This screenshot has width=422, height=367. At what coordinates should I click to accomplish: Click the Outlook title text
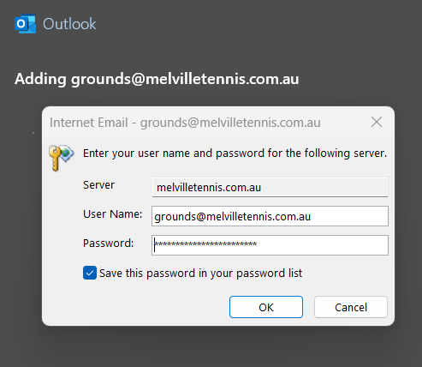69,24
